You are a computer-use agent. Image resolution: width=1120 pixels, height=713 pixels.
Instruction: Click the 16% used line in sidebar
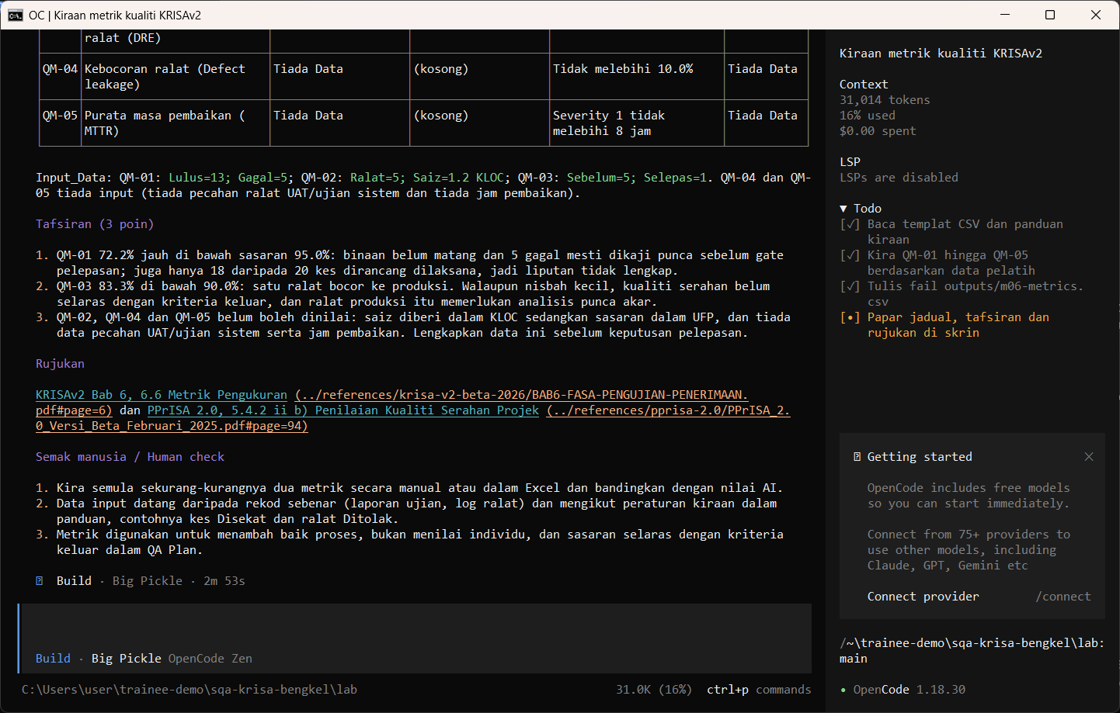pos(868,116)
